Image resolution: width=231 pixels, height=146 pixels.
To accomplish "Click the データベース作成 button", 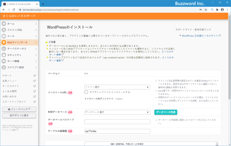I will coord(166,112).
